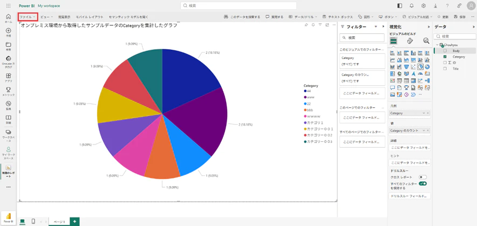Open メトリック in the left navigation
This screenshot has height=226, width=477.
pyautogui.click(x=8, y=92)
